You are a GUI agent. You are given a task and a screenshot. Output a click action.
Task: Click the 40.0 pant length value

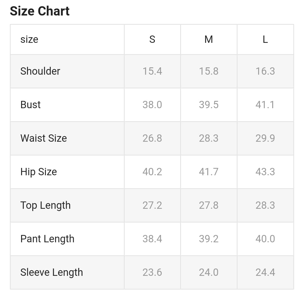click(265, 239)
